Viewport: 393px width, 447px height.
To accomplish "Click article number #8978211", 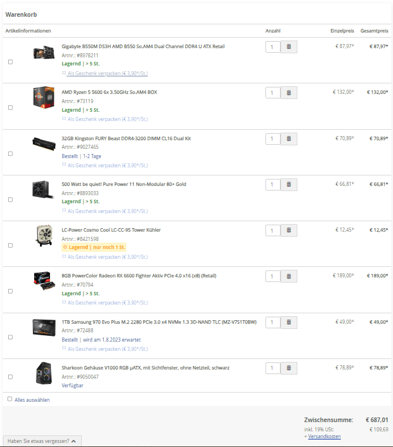I will (88, 56).
